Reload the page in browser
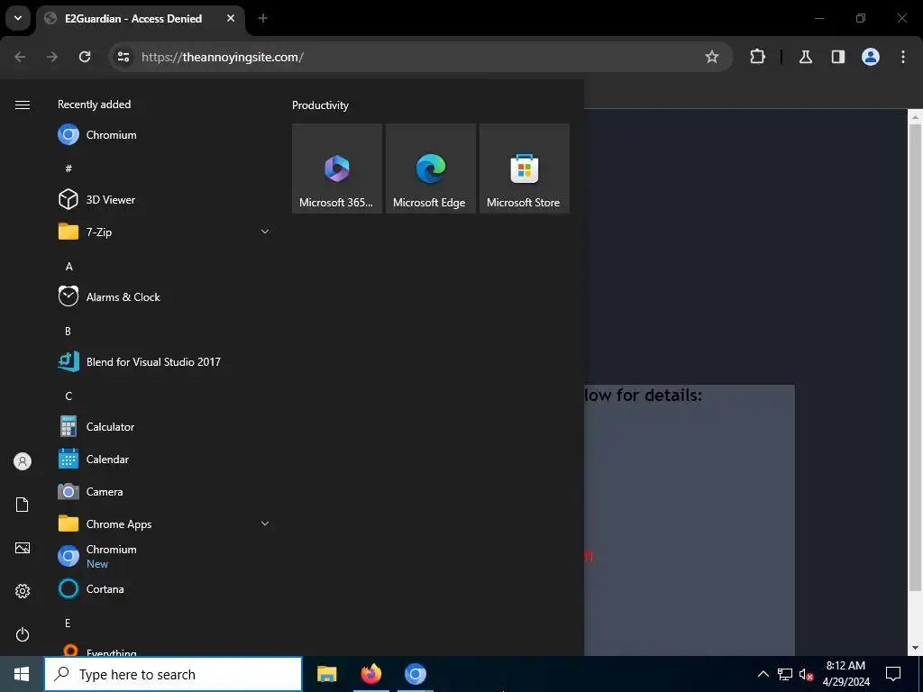 85,57
